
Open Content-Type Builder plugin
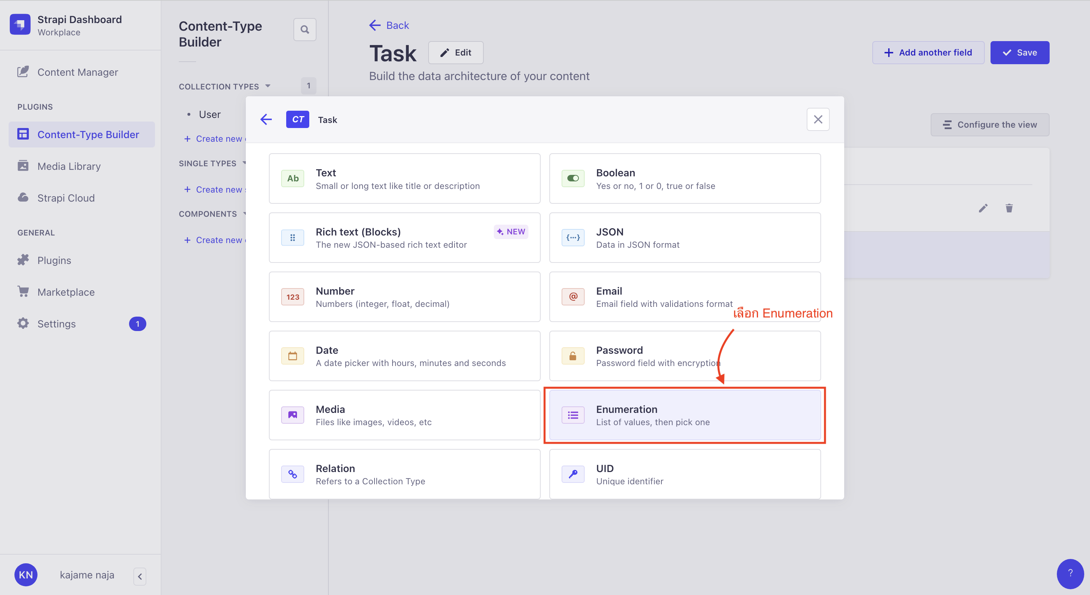(x=81, y=135)
